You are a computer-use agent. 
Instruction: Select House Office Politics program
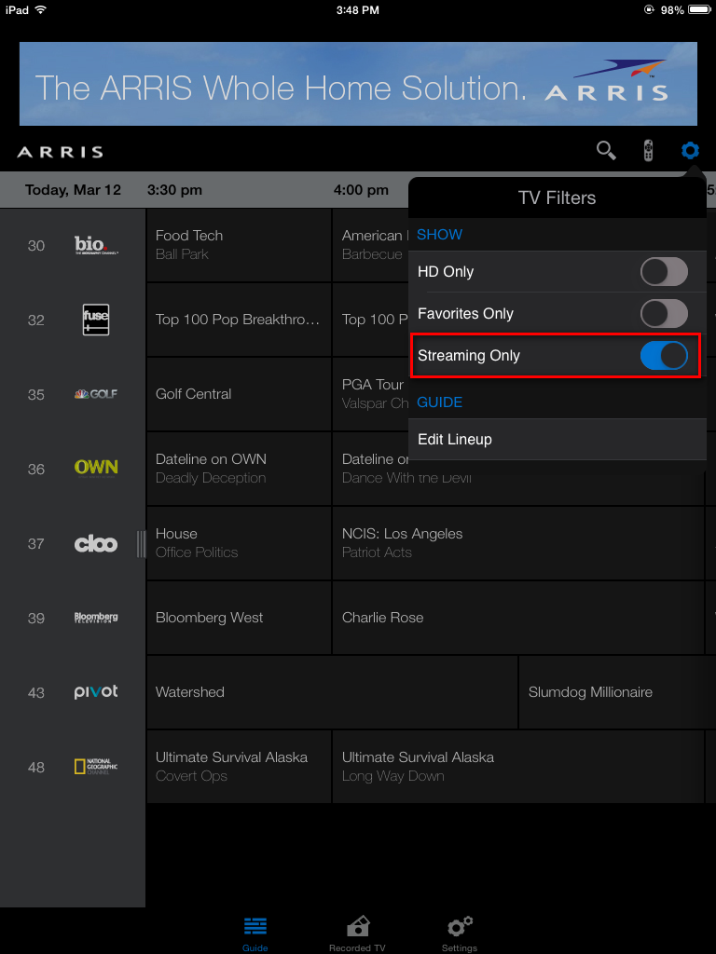coord(240,543)
